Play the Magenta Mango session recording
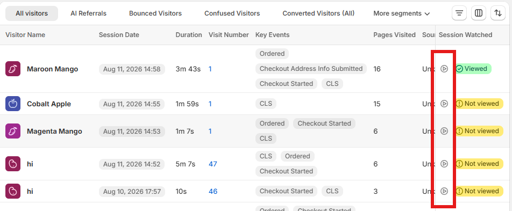The image size is (512, 211). (x=444, y=131)
